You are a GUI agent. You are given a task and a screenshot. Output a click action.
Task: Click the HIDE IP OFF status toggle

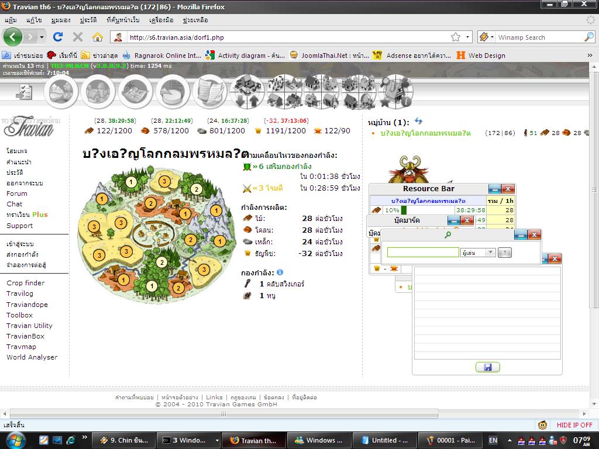pos(574,425)
